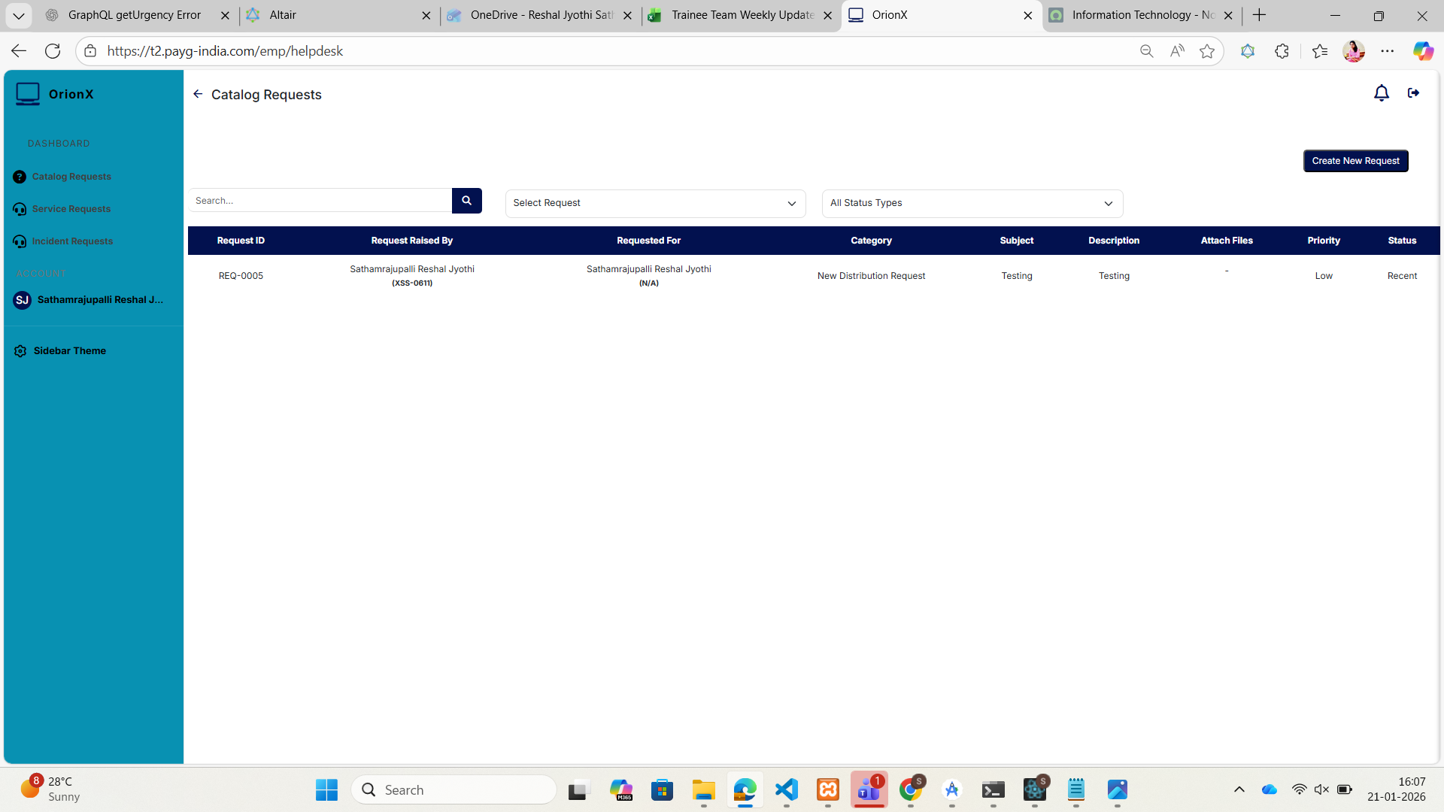Viewport: 1444px width, 812px height.
Task: Click the Sidebar Theme gear icon
Action: [x=20, y=351]
